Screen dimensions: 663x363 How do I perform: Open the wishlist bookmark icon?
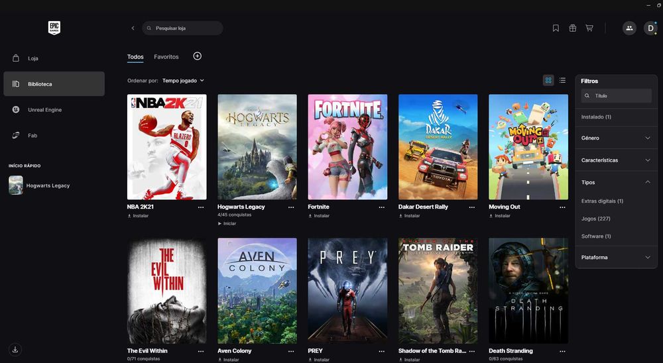pos(556,28)
